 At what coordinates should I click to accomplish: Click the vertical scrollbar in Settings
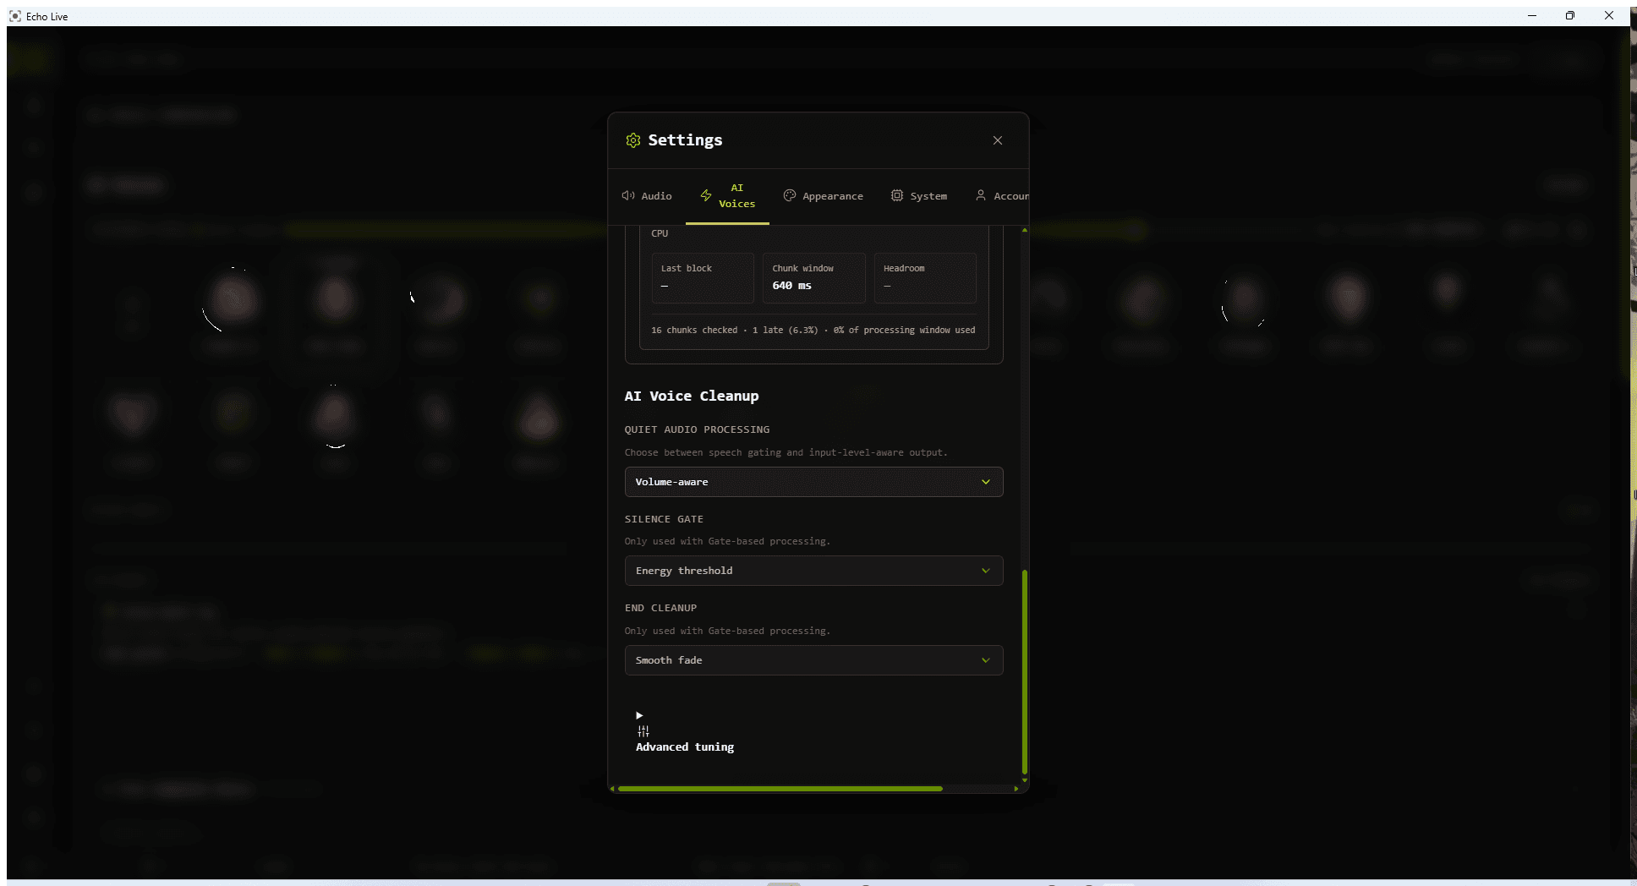pyautogui.click(x=1025, y=672)
